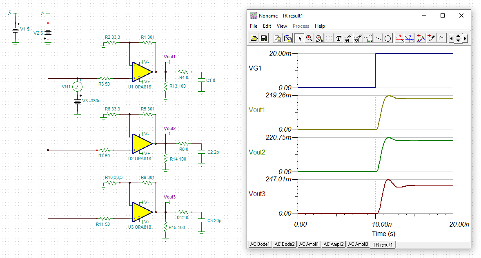The image size is (481, 258).
Task: Click the Vout3 curve label
Action: pyautogui.click(x=257, y=194)
